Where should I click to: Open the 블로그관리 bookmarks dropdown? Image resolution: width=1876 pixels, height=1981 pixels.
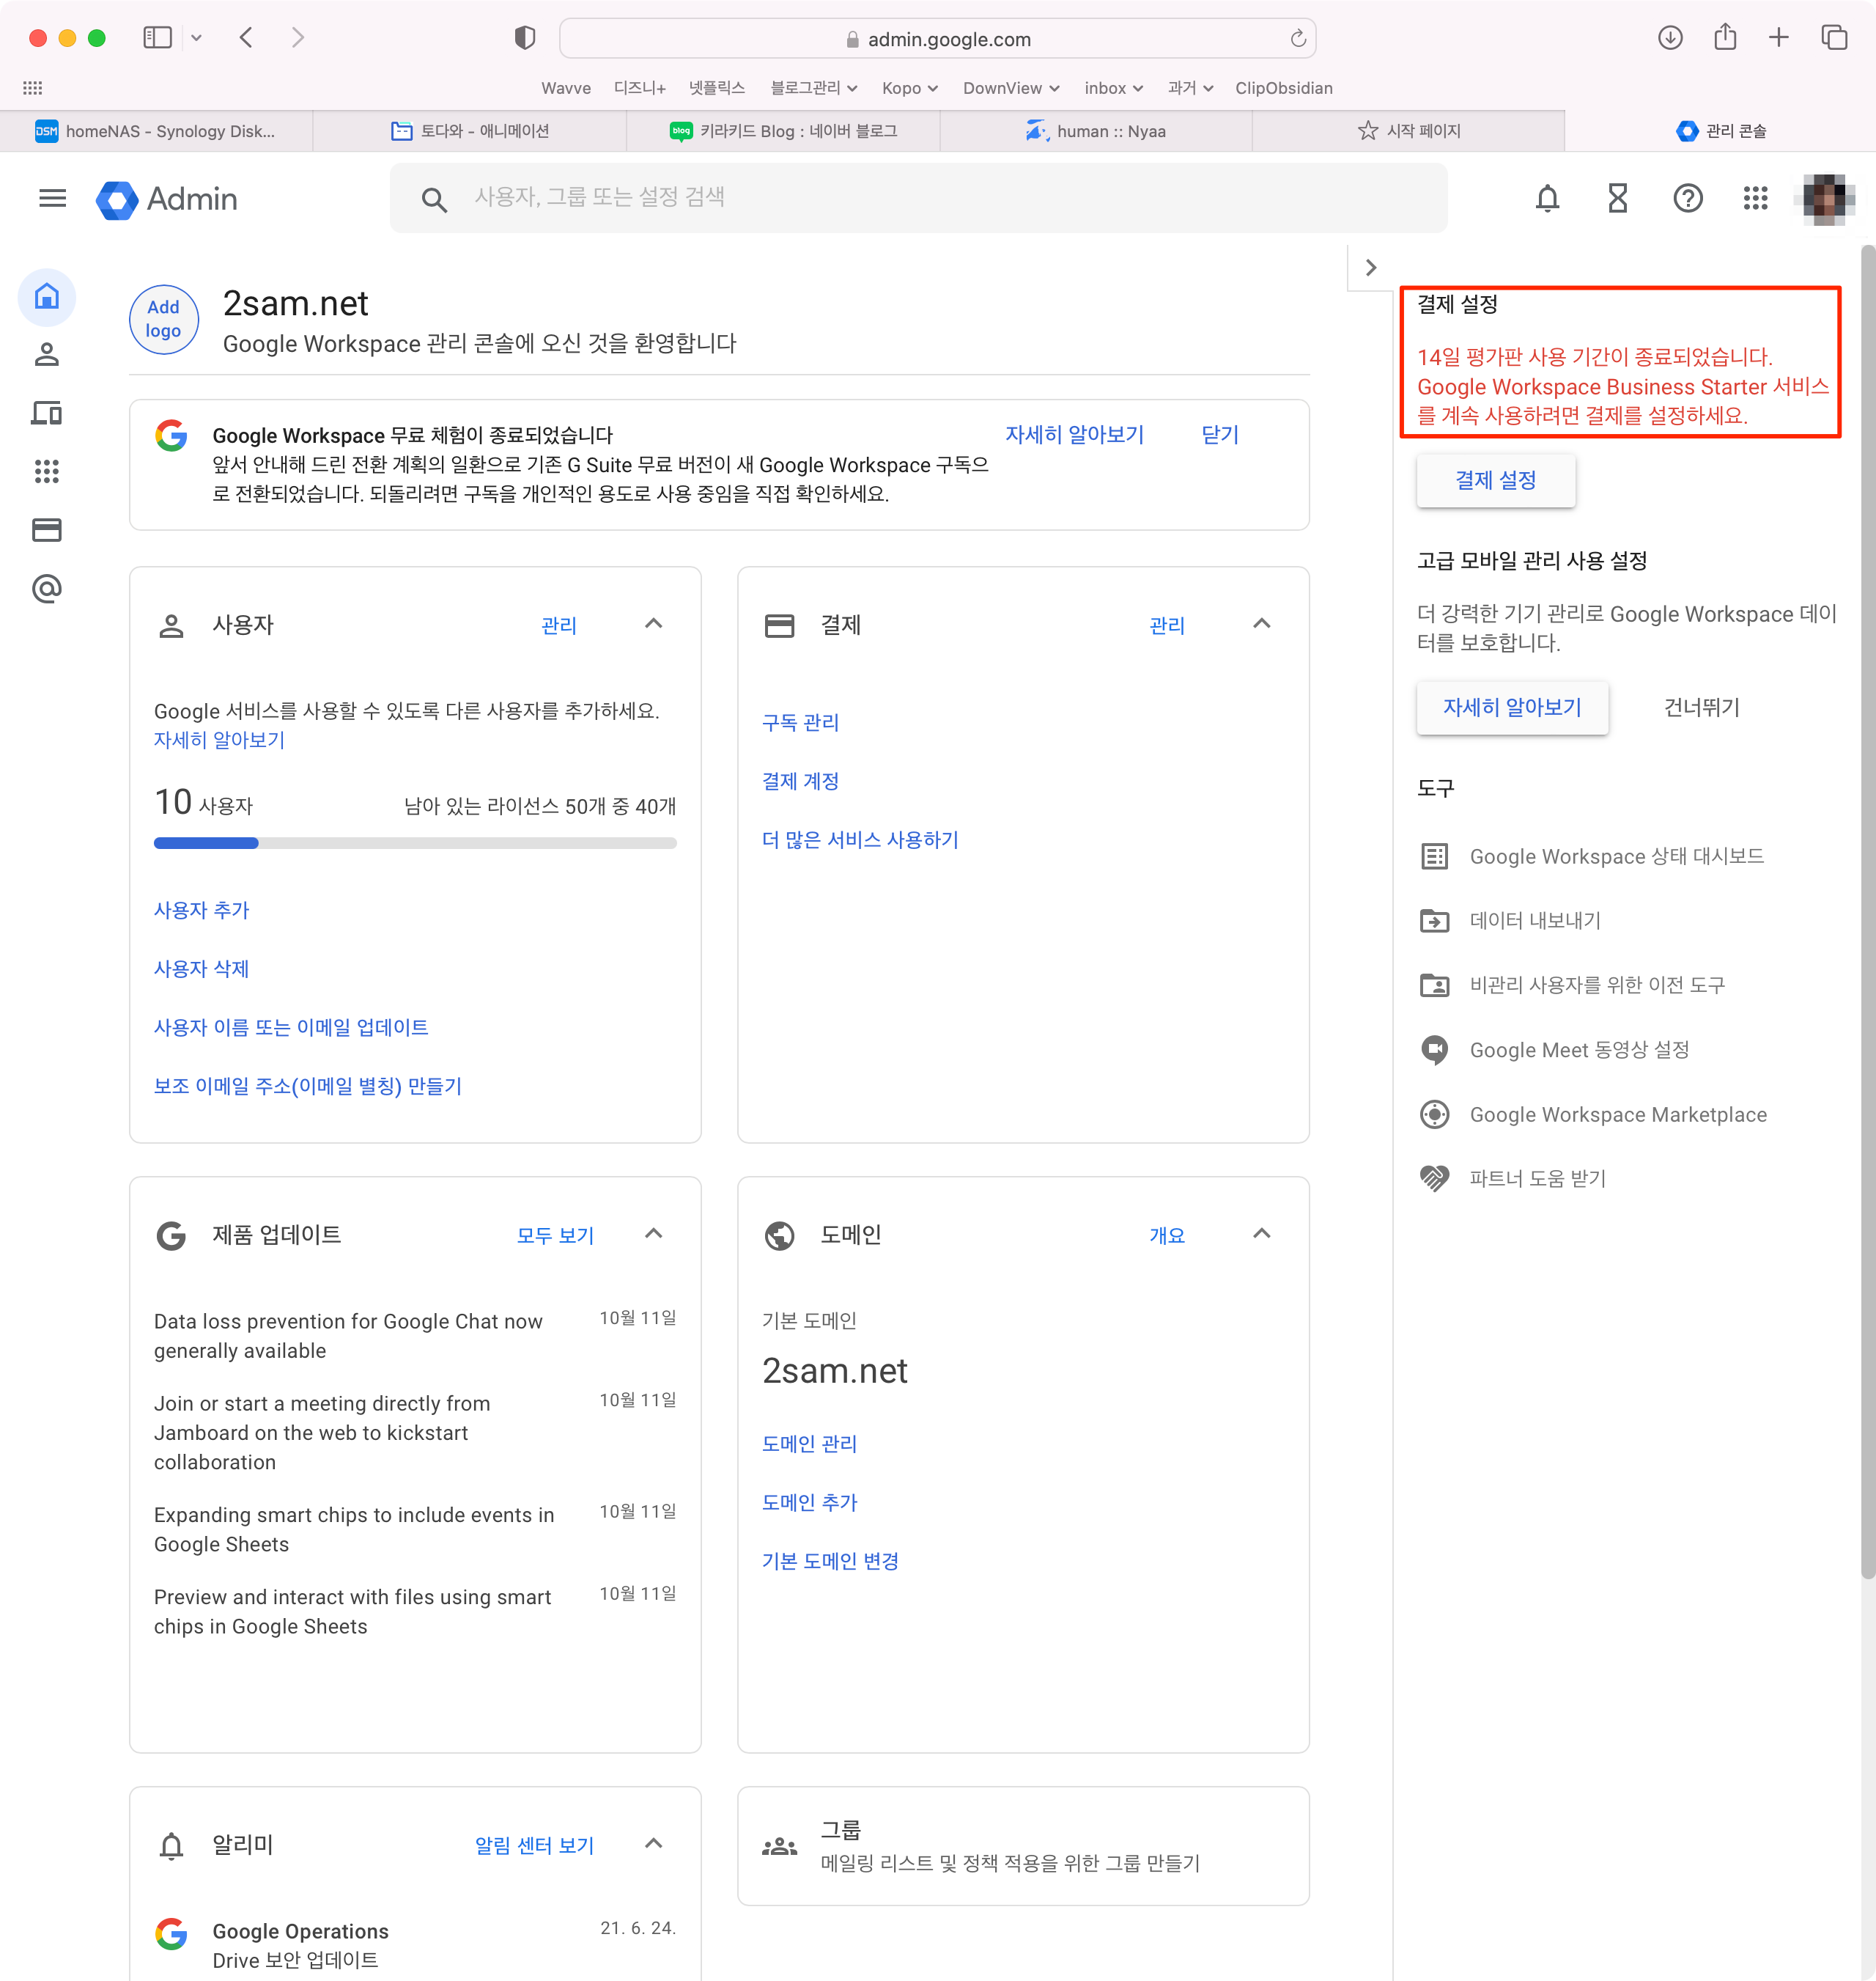click(x=813, y=88)
